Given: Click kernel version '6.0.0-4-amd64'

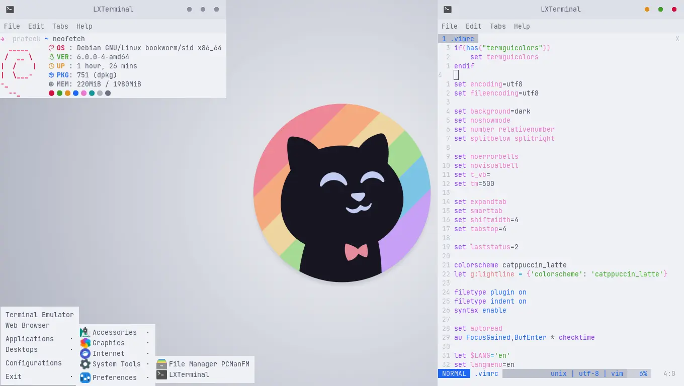Looking at the screenshot, I should 103,57.
